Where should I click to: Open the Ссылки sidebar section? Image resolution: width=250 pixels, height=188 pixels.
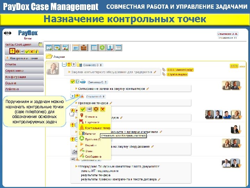(x=24, y=83)
